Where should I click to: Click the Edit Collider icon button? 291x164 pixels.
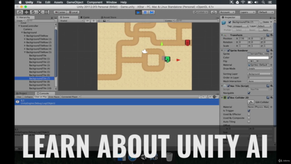pos(251,102)
